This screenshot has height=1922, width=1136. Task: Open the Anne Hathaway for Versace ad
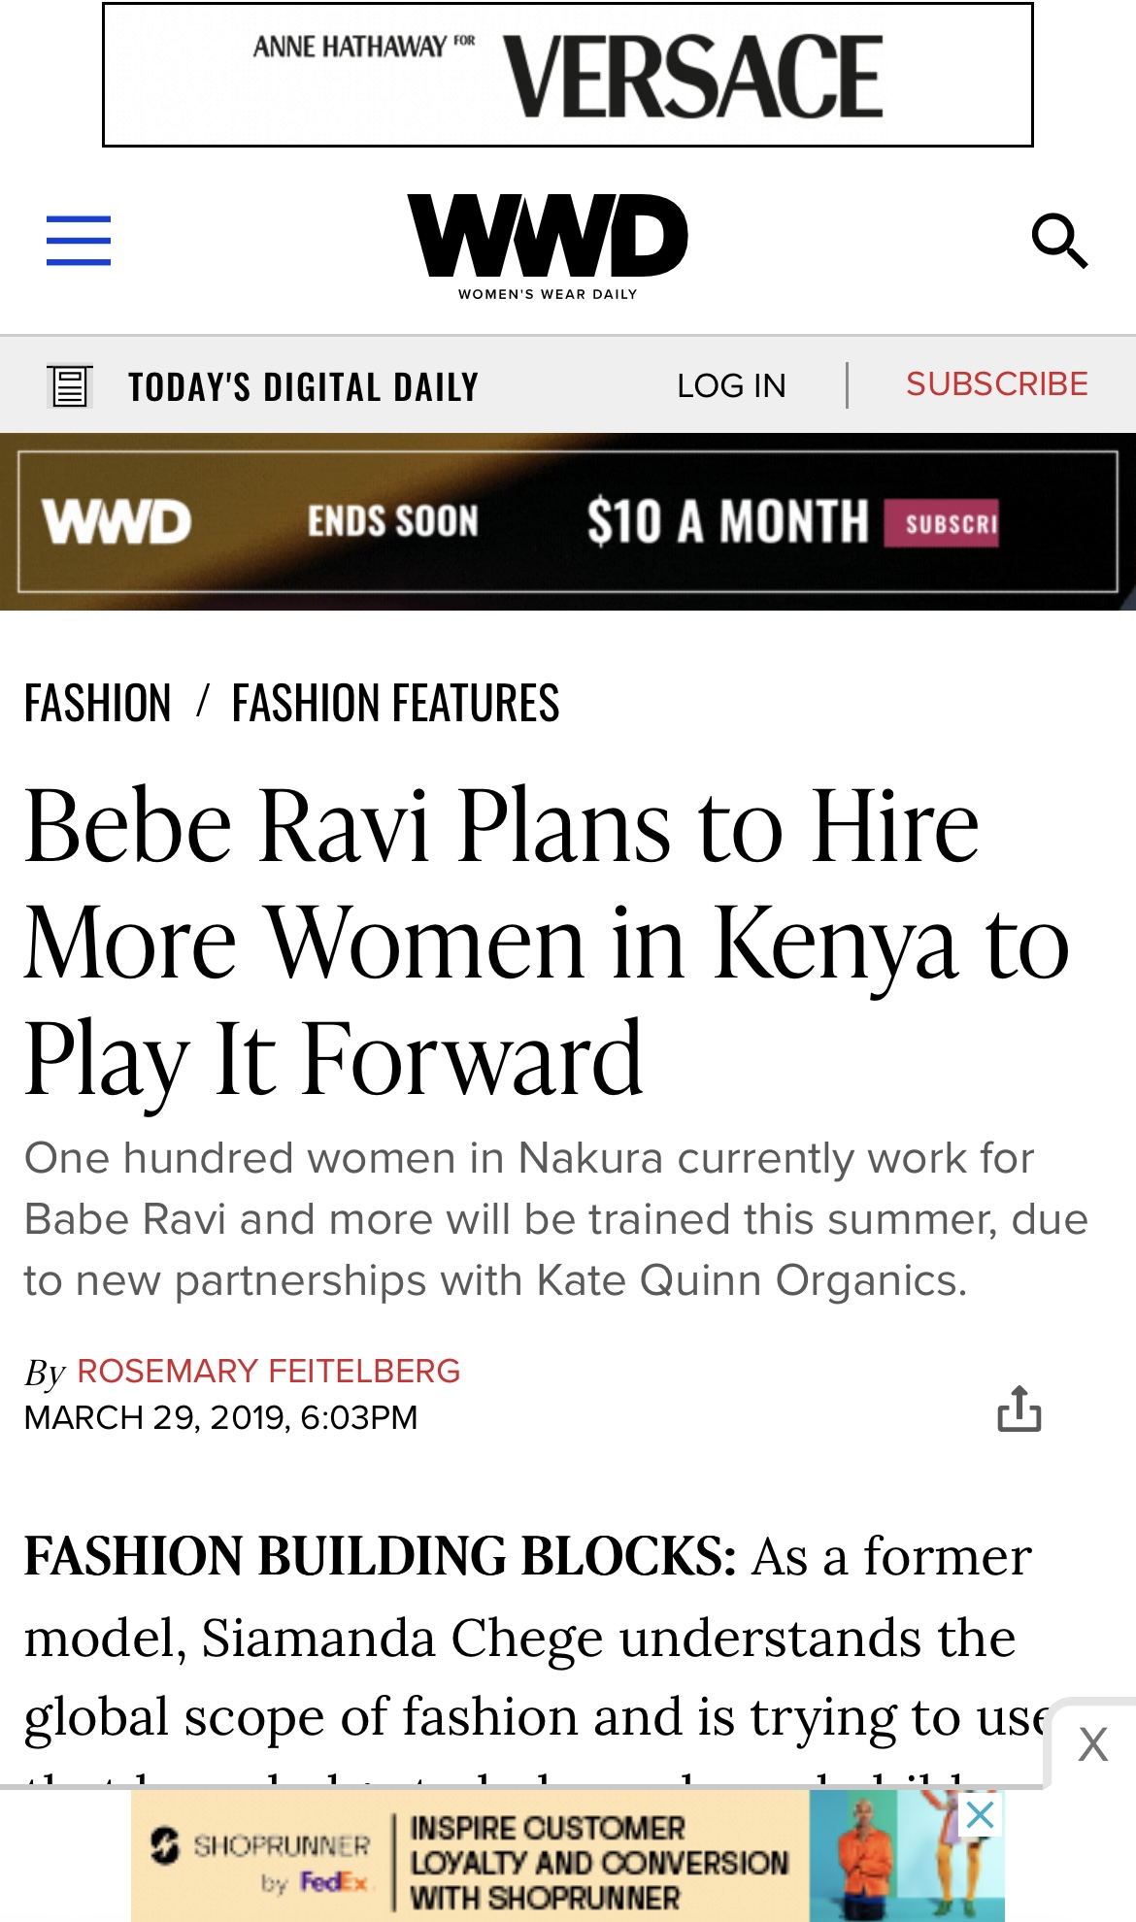pyautogui.click(x=568, y=75)
